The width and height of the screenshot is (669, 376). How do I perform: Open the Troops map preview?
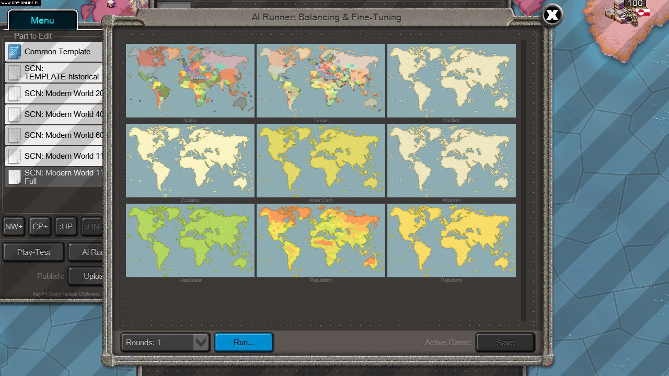(320, 80)
